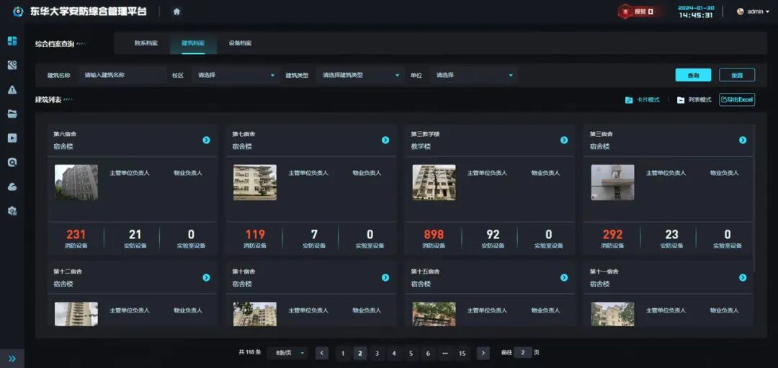This screenshot has height=368, width=778.
Task: Open the video play icon in sidebar
Action: [x=12, y=138]
